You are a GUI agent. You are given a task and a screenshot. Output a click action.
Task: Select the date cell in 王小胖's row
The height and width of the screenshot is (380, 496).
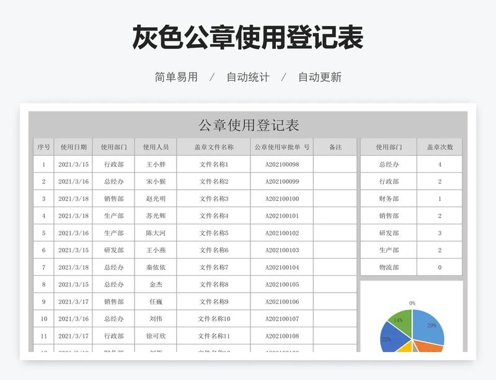(x=73, y=164)
